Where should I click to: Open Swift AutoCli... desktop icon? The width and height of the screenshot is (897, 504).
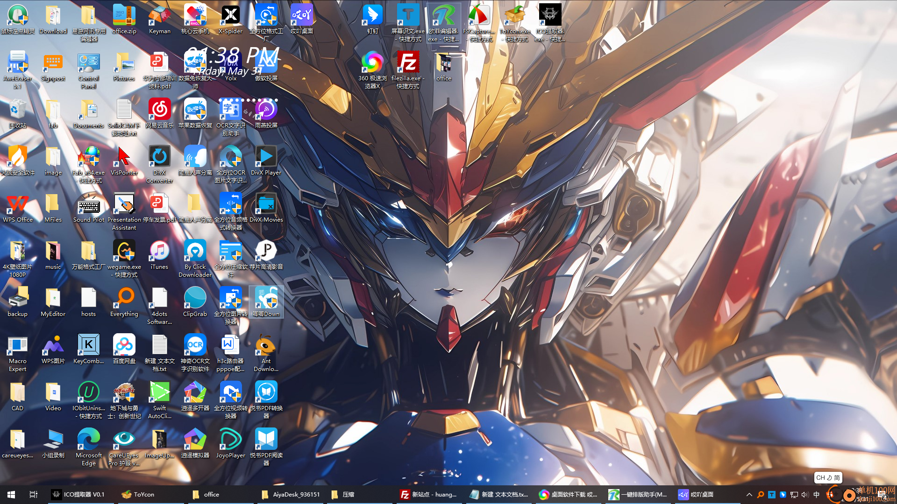tap(160, 400)
